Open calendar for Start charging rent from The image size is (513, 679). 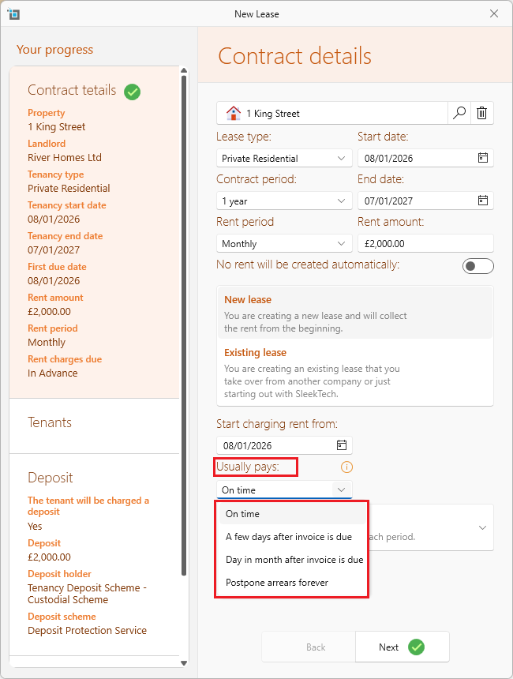pos(342,445)
